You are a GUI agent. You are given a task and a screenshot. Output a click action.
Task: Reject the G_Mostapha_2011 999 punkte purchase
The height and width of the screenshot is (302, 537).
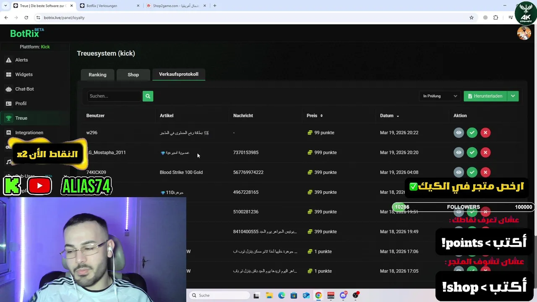click(x=485, y=152)
